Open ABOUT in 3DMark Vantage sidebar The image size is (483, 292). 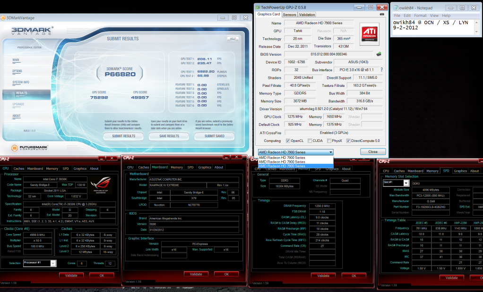click(17, 116)
